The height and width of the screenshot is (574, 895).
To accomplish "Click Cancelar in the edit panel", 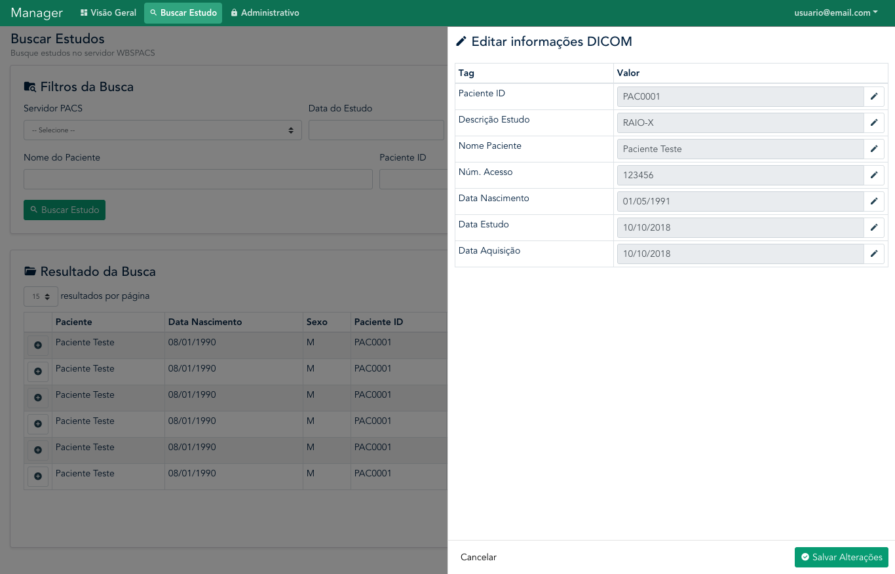I will [x=478, y=557].
